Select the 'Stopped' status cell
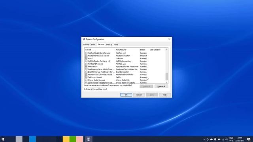Screen dimensions: 253x142 click(x=143, y=56)
